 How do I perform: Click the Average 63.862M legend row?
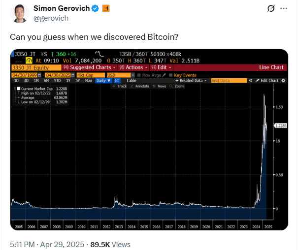coord(42,97)
